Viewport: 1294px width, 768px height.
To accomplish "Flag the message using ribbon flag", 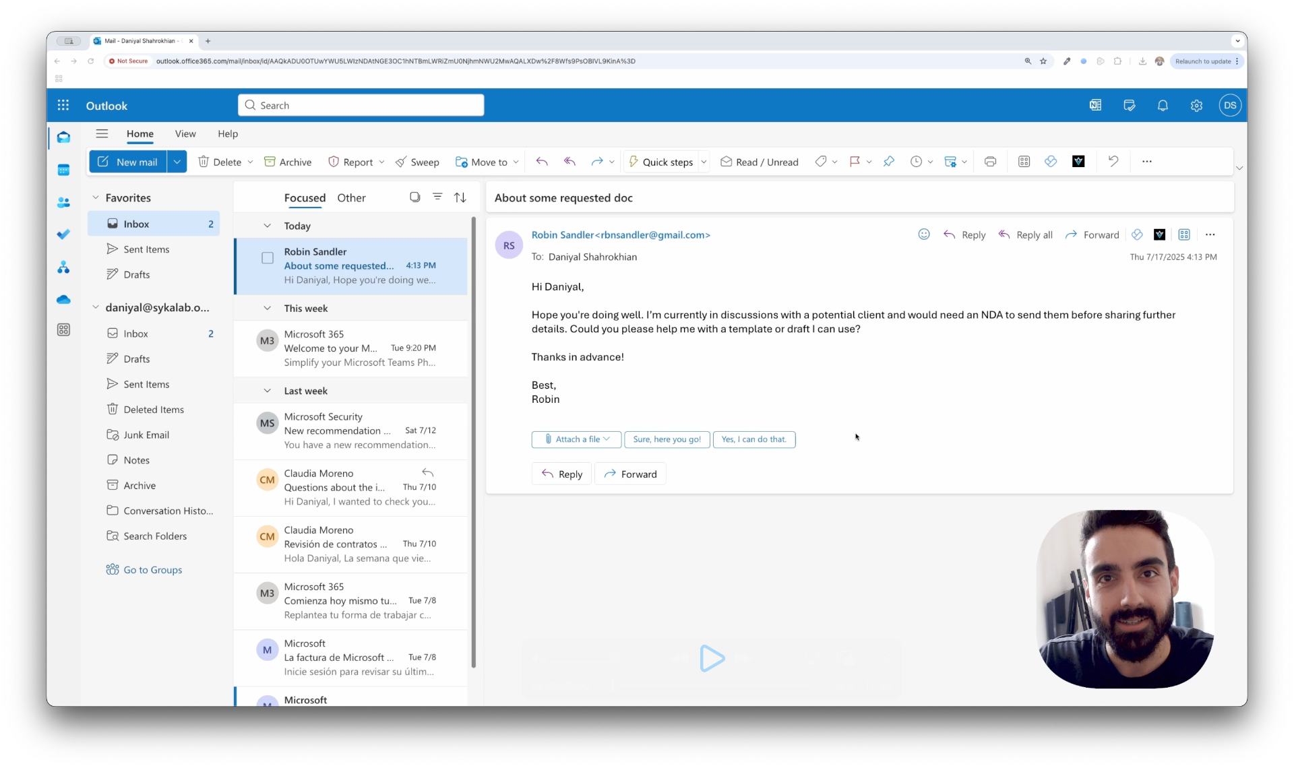I will pyautogui.click(x=855, y=162).
